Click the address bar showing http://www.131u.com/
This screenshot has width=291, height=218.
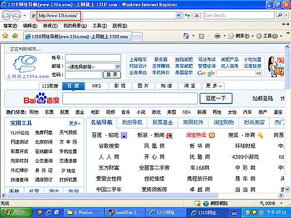[x=107, y=15]
